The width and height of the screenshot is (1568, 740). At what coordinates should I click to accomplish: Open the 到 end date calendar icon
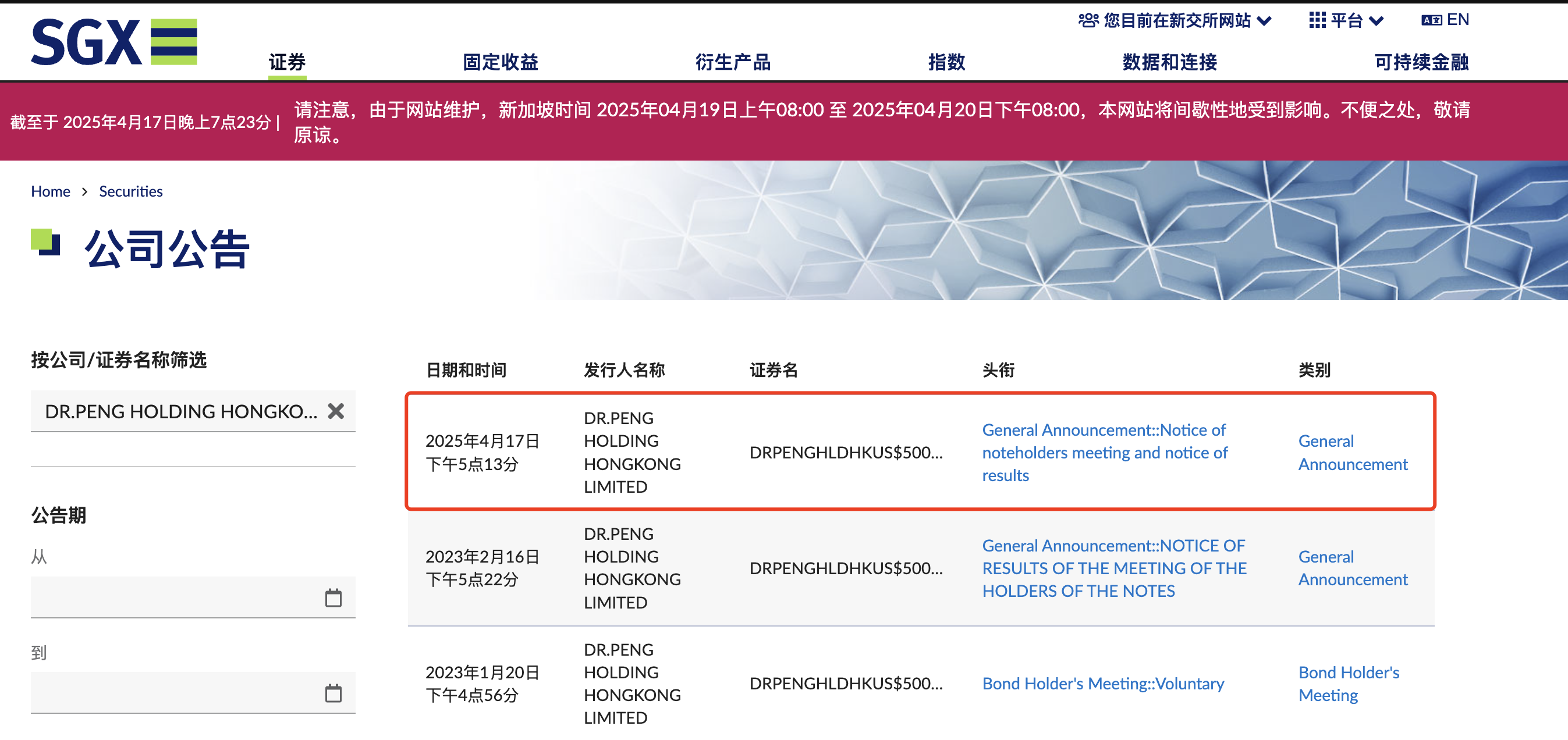tap(333, 693)
